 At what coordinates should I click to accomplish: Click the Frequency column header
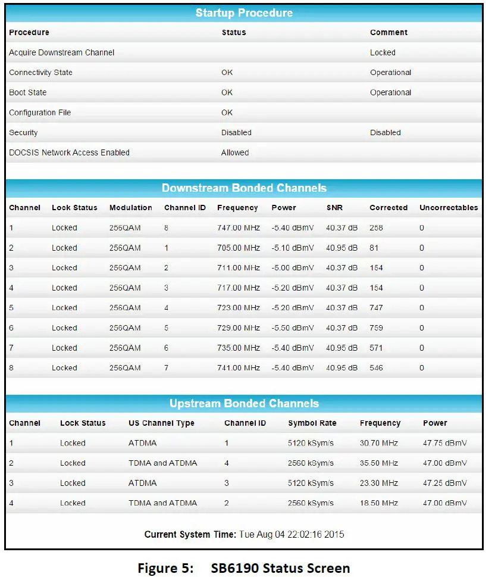(x=238, y=207)
